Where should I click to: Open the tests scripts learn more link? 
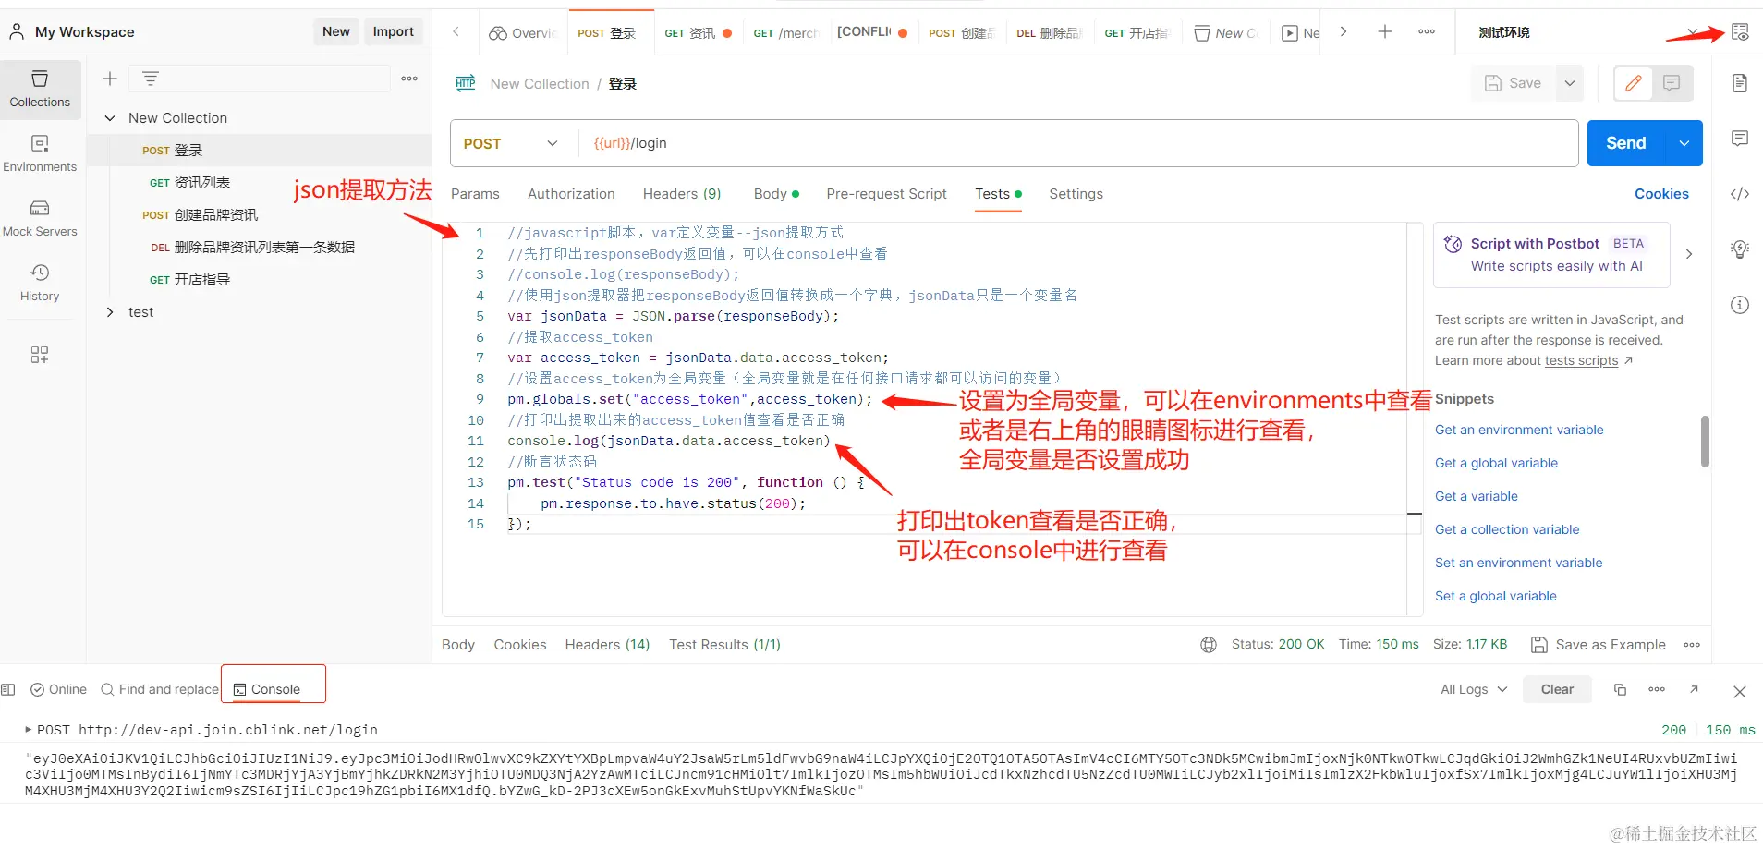point(1581,360)
